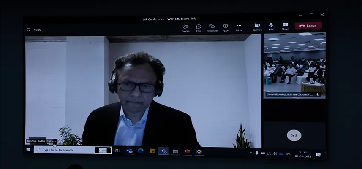Click the ENG language indicator
The height and width of the screenshot is (169, 362).
click(289, 154)
